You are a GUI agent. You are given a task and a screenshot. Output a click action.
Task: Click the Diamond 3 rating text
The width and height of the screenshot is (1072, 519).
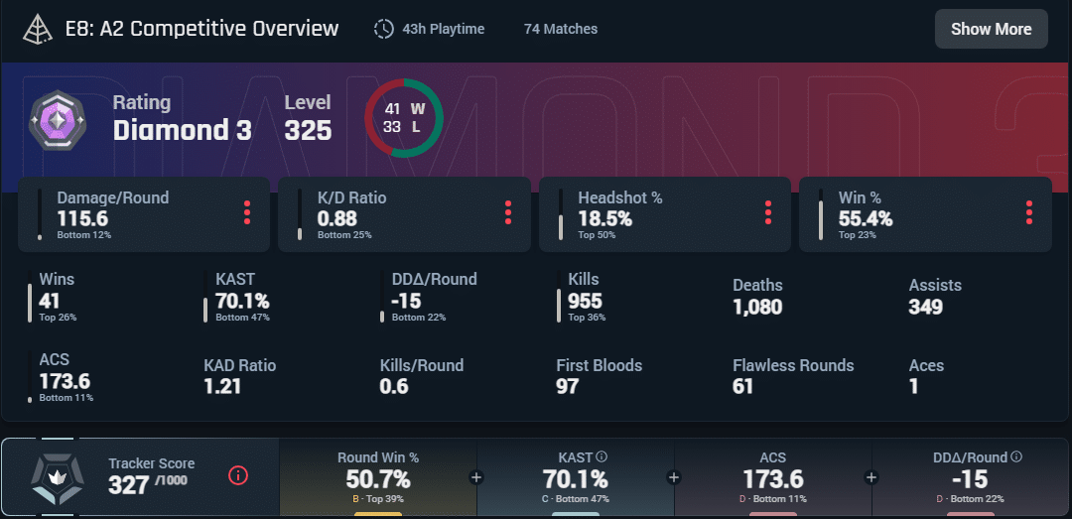click(x=183, y=130)
